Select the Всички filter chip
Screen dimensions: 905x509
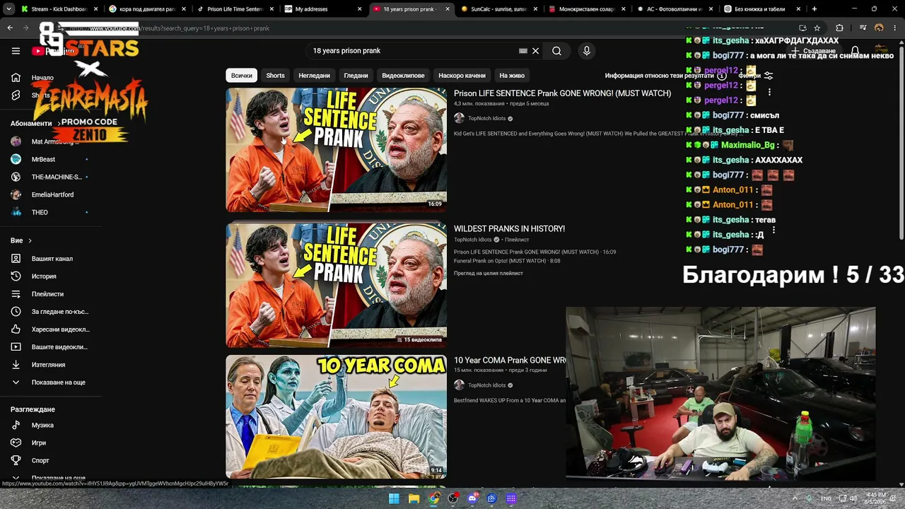click(x=241, y=76)
